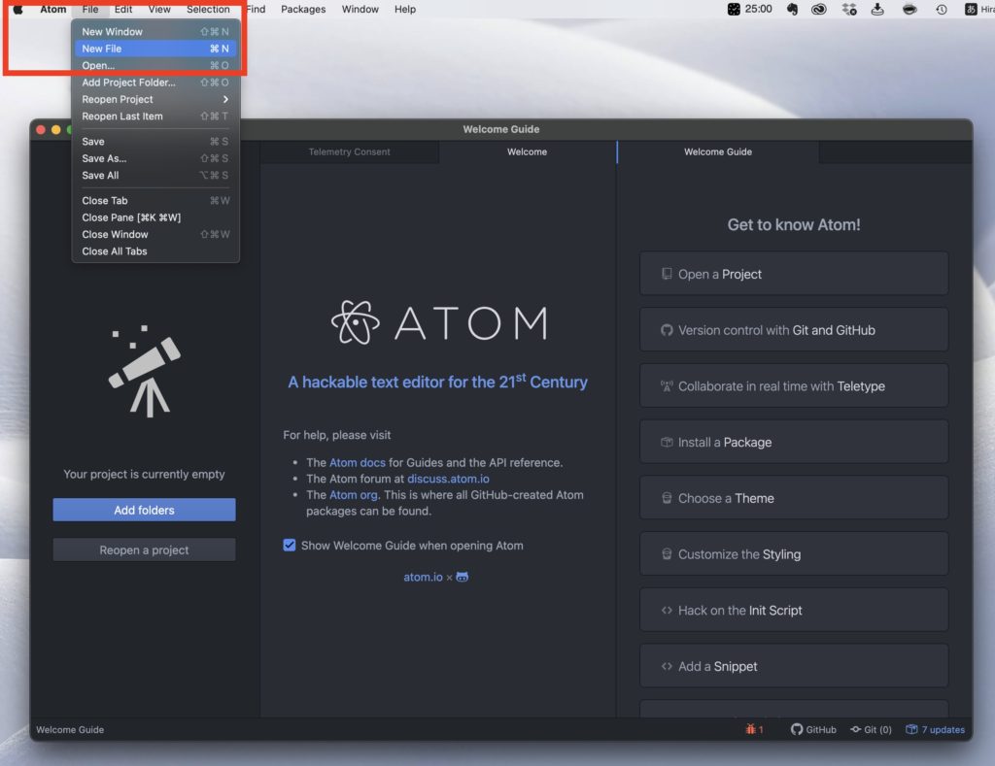Viewport: 995px width, 766px height.
Task: Click the Reopen a project button
Action: (144, 550)
